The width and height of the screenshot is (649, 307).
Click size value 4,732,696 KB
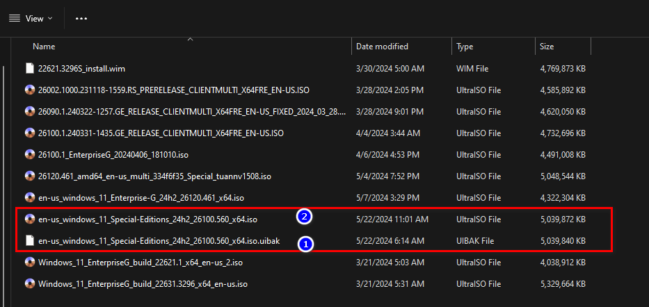563,133
